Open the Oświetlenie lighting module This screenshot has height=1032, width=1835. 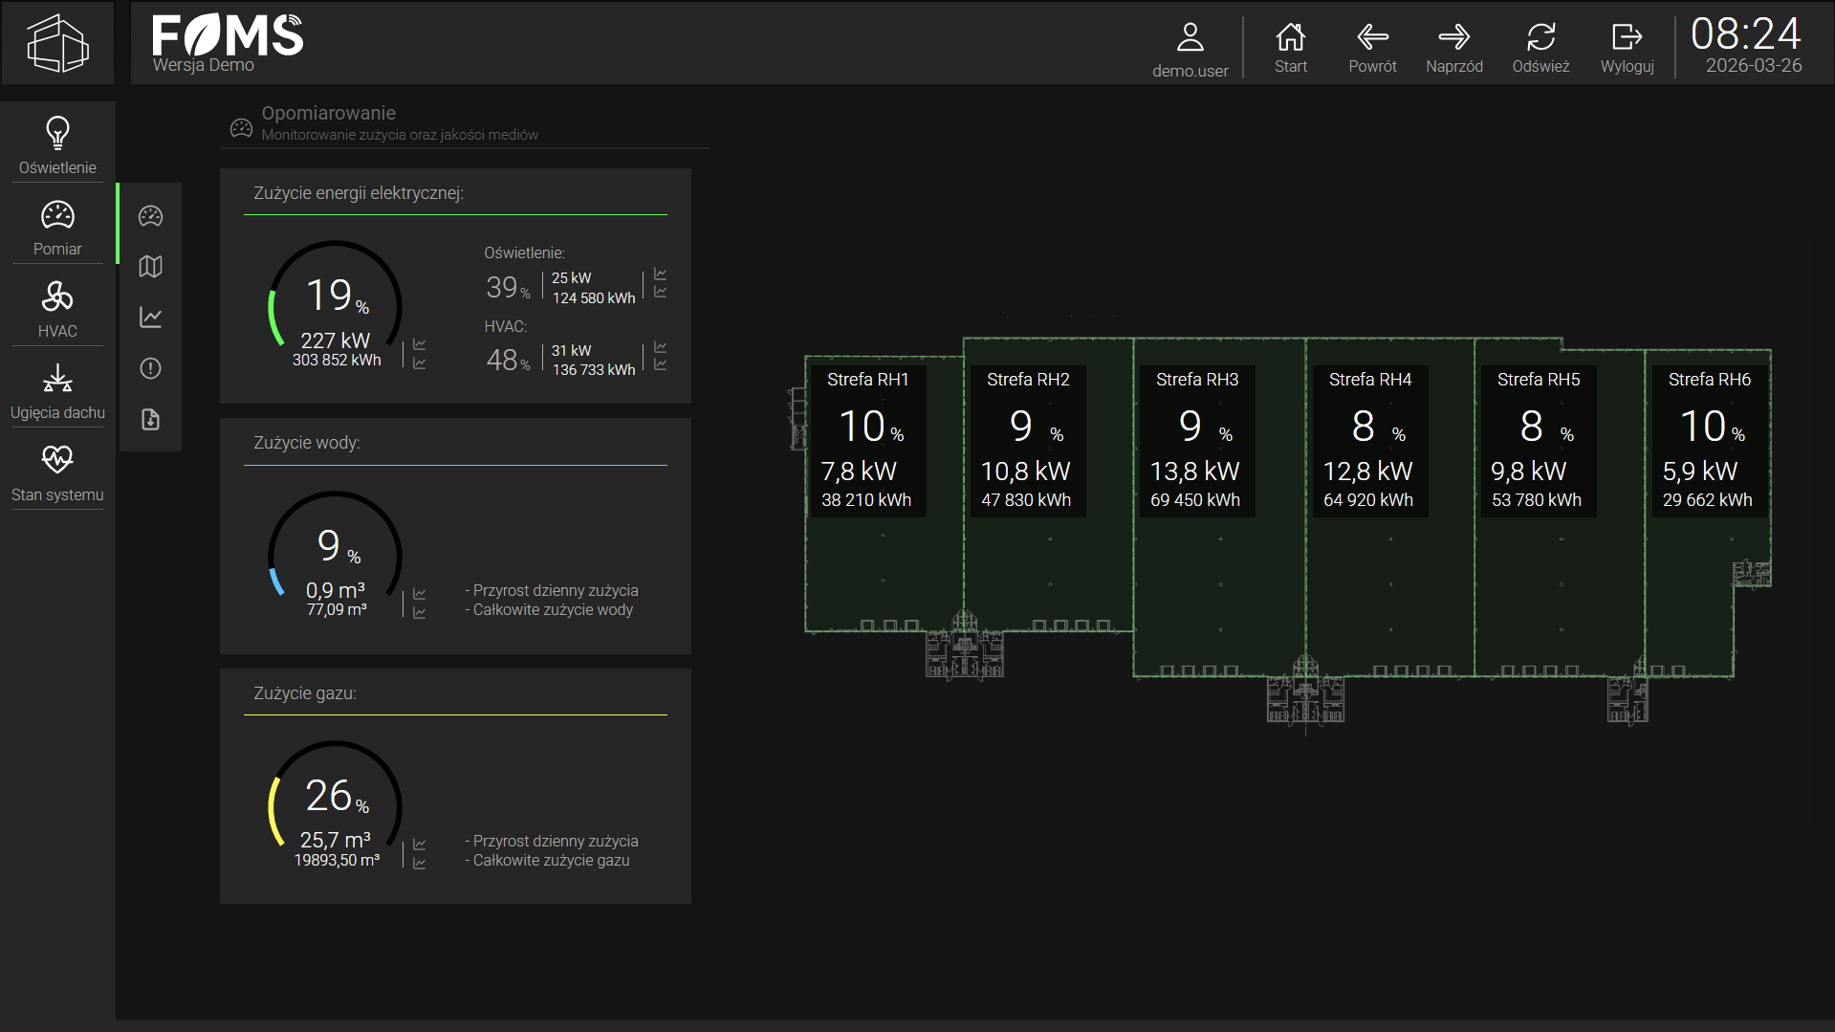[x=57, y=144]
